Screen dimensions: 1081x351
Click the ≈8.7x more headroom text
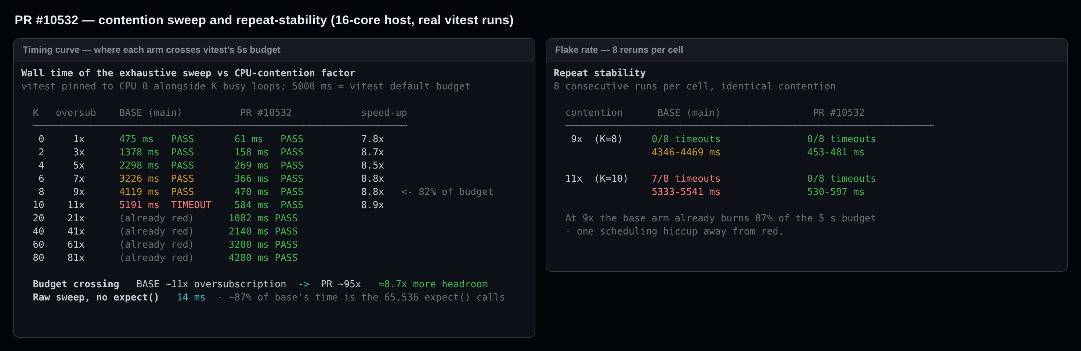433,284
